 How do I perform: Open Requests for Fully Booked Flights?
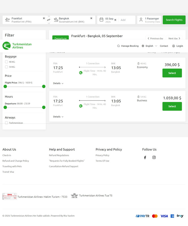pos(67,161)
